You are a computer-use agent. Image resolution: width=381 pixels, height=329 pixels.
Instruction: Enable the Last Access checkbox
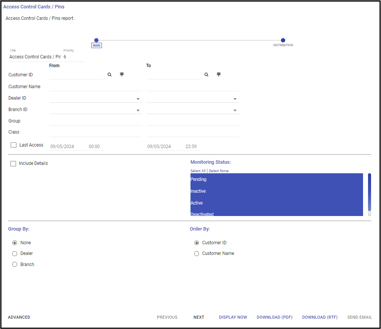14,145
